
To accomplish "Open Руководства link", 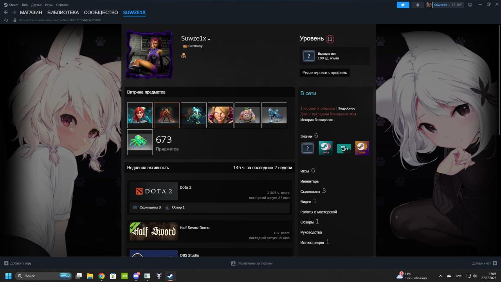I will point(311,232).
